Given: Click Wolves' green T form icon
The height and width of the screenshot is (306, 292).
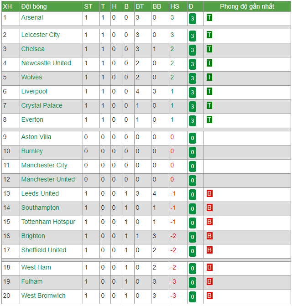Looking at the screenshot, I should coord(209,77).
